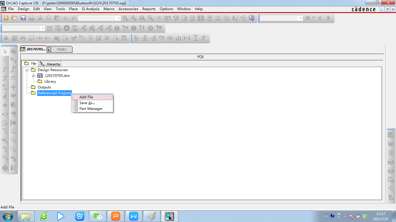Viewport: 396px width, 222px height.
Task: Click the Open folder toolbar icon
Action: pyautogui.click(x=14, y=18)
